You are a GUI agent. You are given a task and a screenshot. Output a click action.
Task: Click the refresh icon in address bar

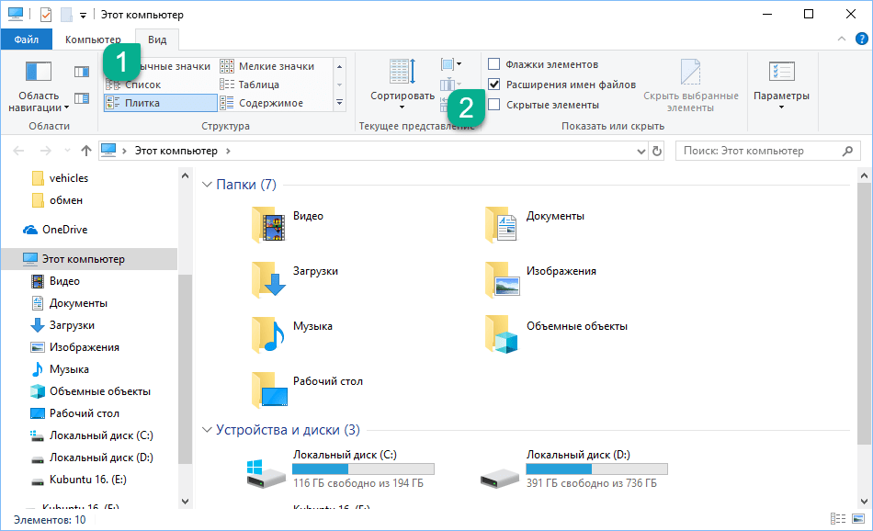click(x=656, y=151)
